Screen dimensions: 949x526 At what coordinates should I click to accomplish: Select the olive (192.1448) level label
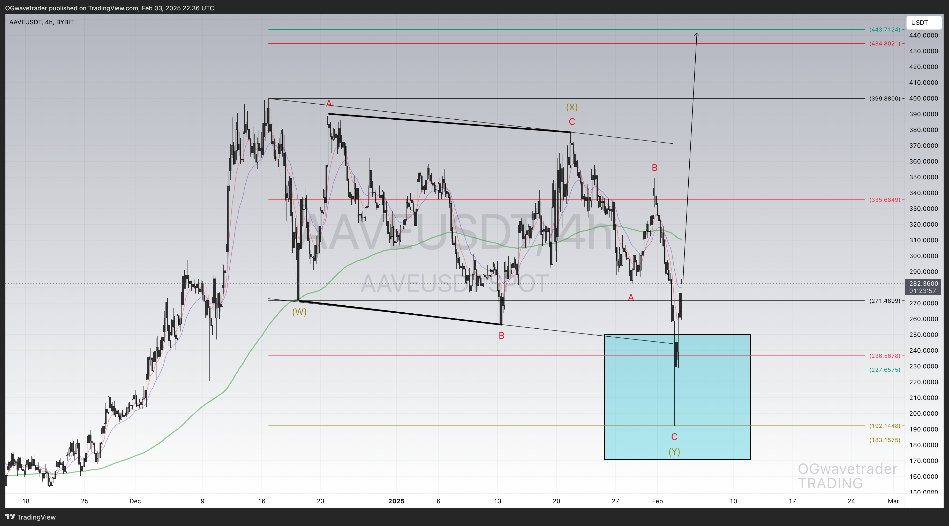[885, 426]
